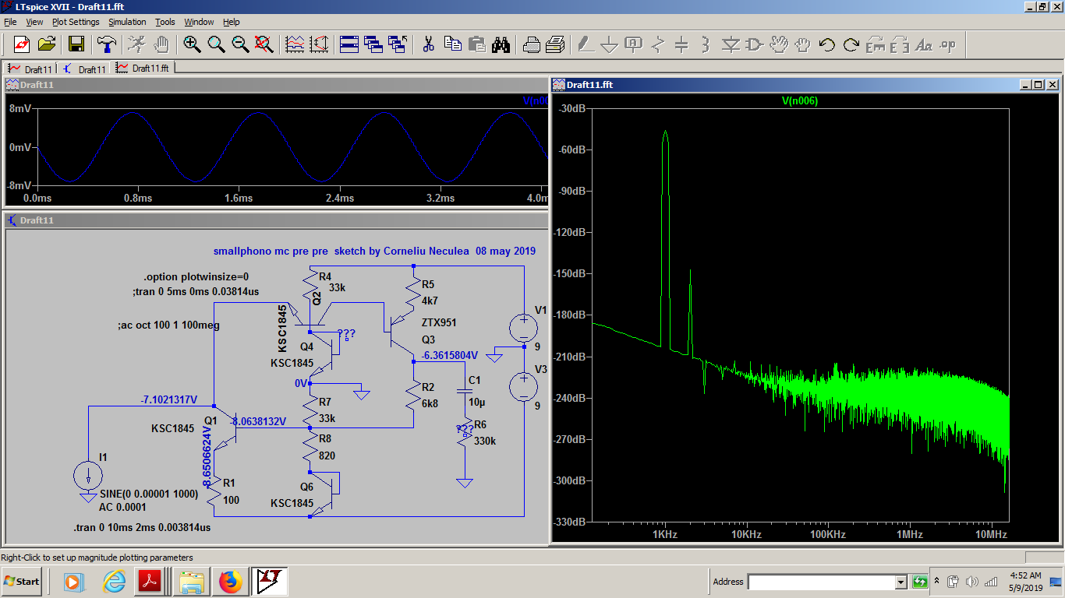1065x598 pixels.
Task: Select the Place Capacitor tool
Action: tap(681, 44)
